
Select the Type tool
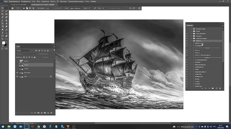pyautogui.click(x=3, y=33)
